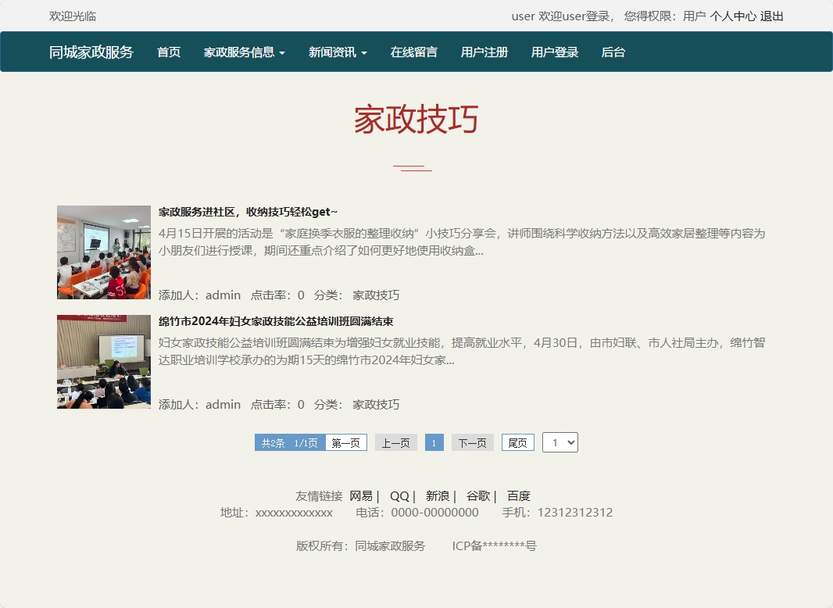Open the 家政服务信息 dropdown menu
The height and width of the screenshot is (608, 833).
(243, 52)
